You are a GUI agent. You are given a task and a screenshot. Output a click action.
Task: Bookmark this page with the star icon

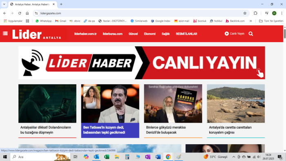tap(245, 13)
